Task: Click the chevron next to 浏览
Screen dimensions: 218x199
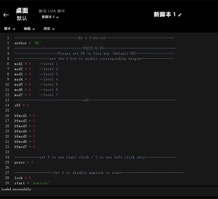Action: pos(53,29)
